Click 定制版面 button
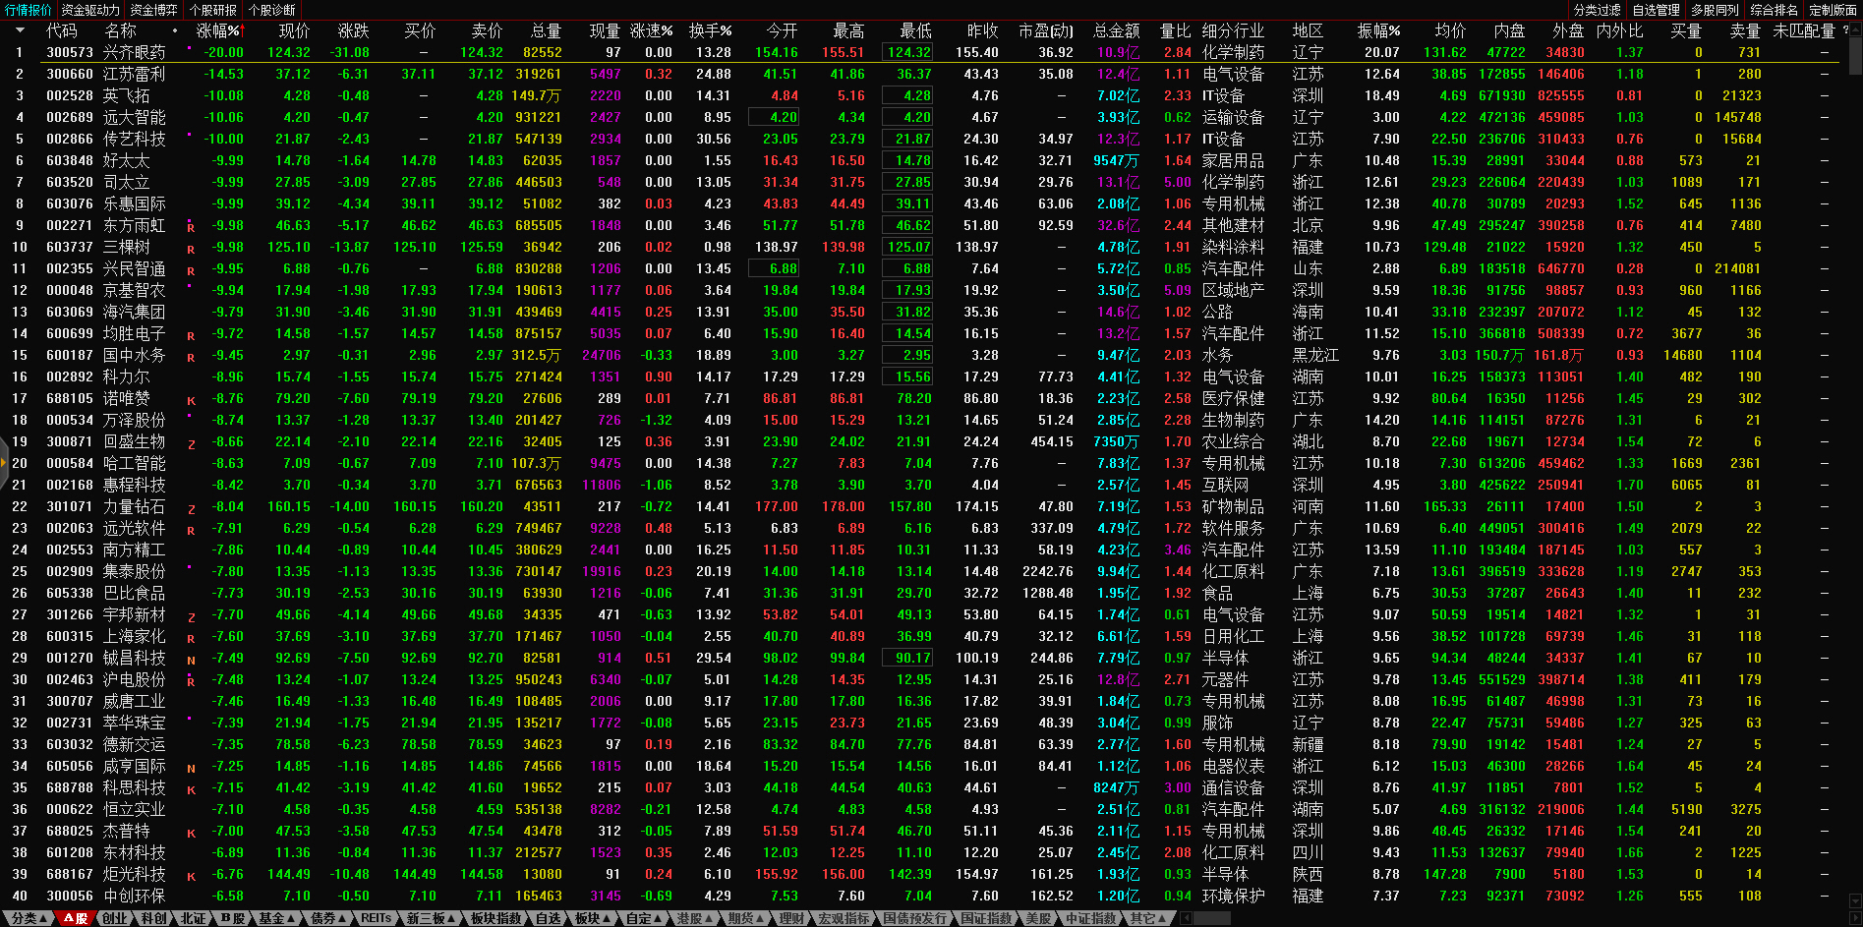Image resolution: width=1863 pixels, height=927 pixels. [1833, 10]
